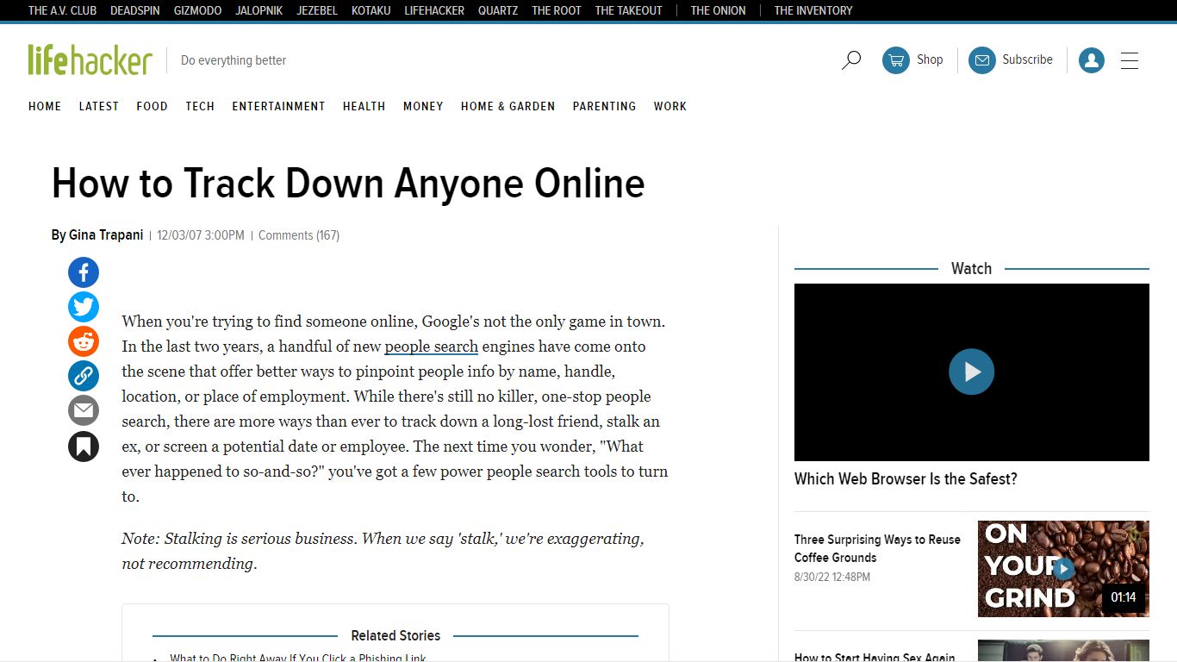Open 'Three Surprising Ways to Reuse Coffee Grounds'
Image resolution: width=1177 pixels, height=662 pixels.
(x=877, y=548)
